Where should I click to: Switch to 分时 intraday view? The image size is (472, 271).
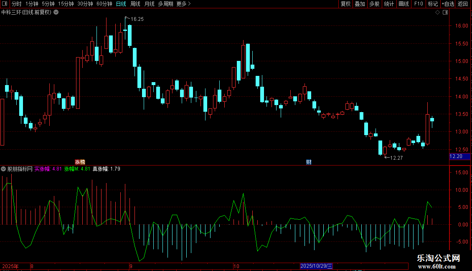coord(17,4)
